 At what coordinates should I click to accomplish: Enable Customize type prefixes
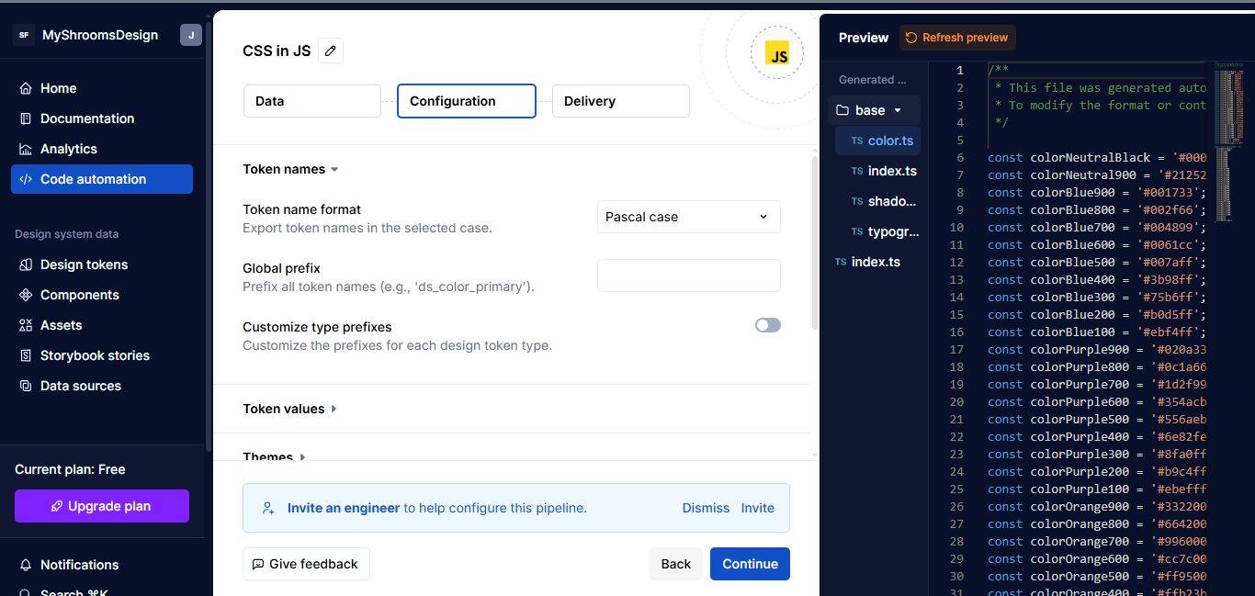click(x=767, y=325)
